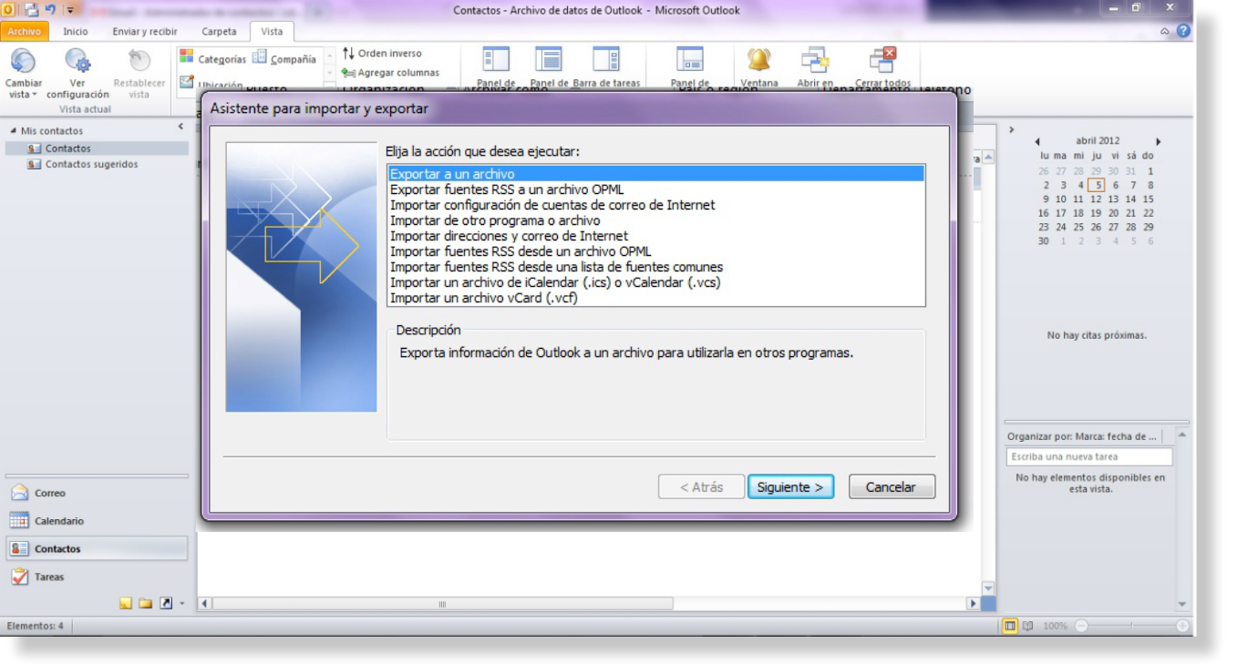This screenshot has height=664, width=1248.
Task: Click the Cambiar vista icon
Action: [x=23, y=62]
